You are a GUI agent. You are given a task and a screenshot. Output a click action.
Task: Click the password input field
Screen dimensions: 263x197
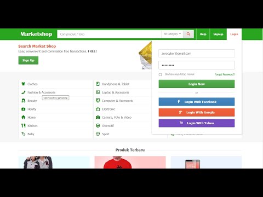tap(197, 65)
